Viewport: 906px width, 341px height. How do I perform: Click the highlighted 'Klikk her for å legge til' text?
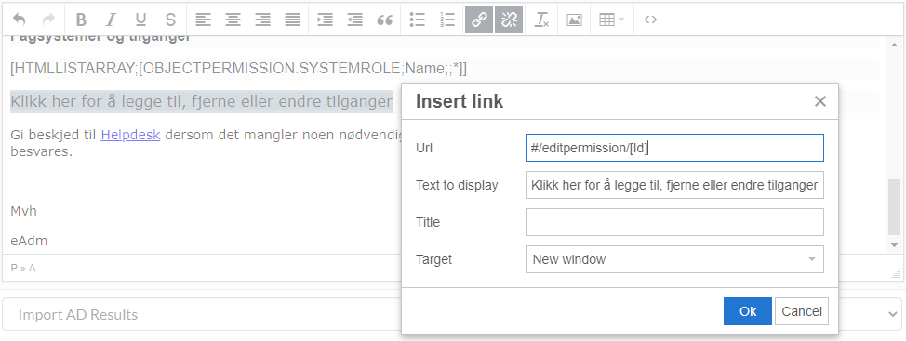[201, 102]
